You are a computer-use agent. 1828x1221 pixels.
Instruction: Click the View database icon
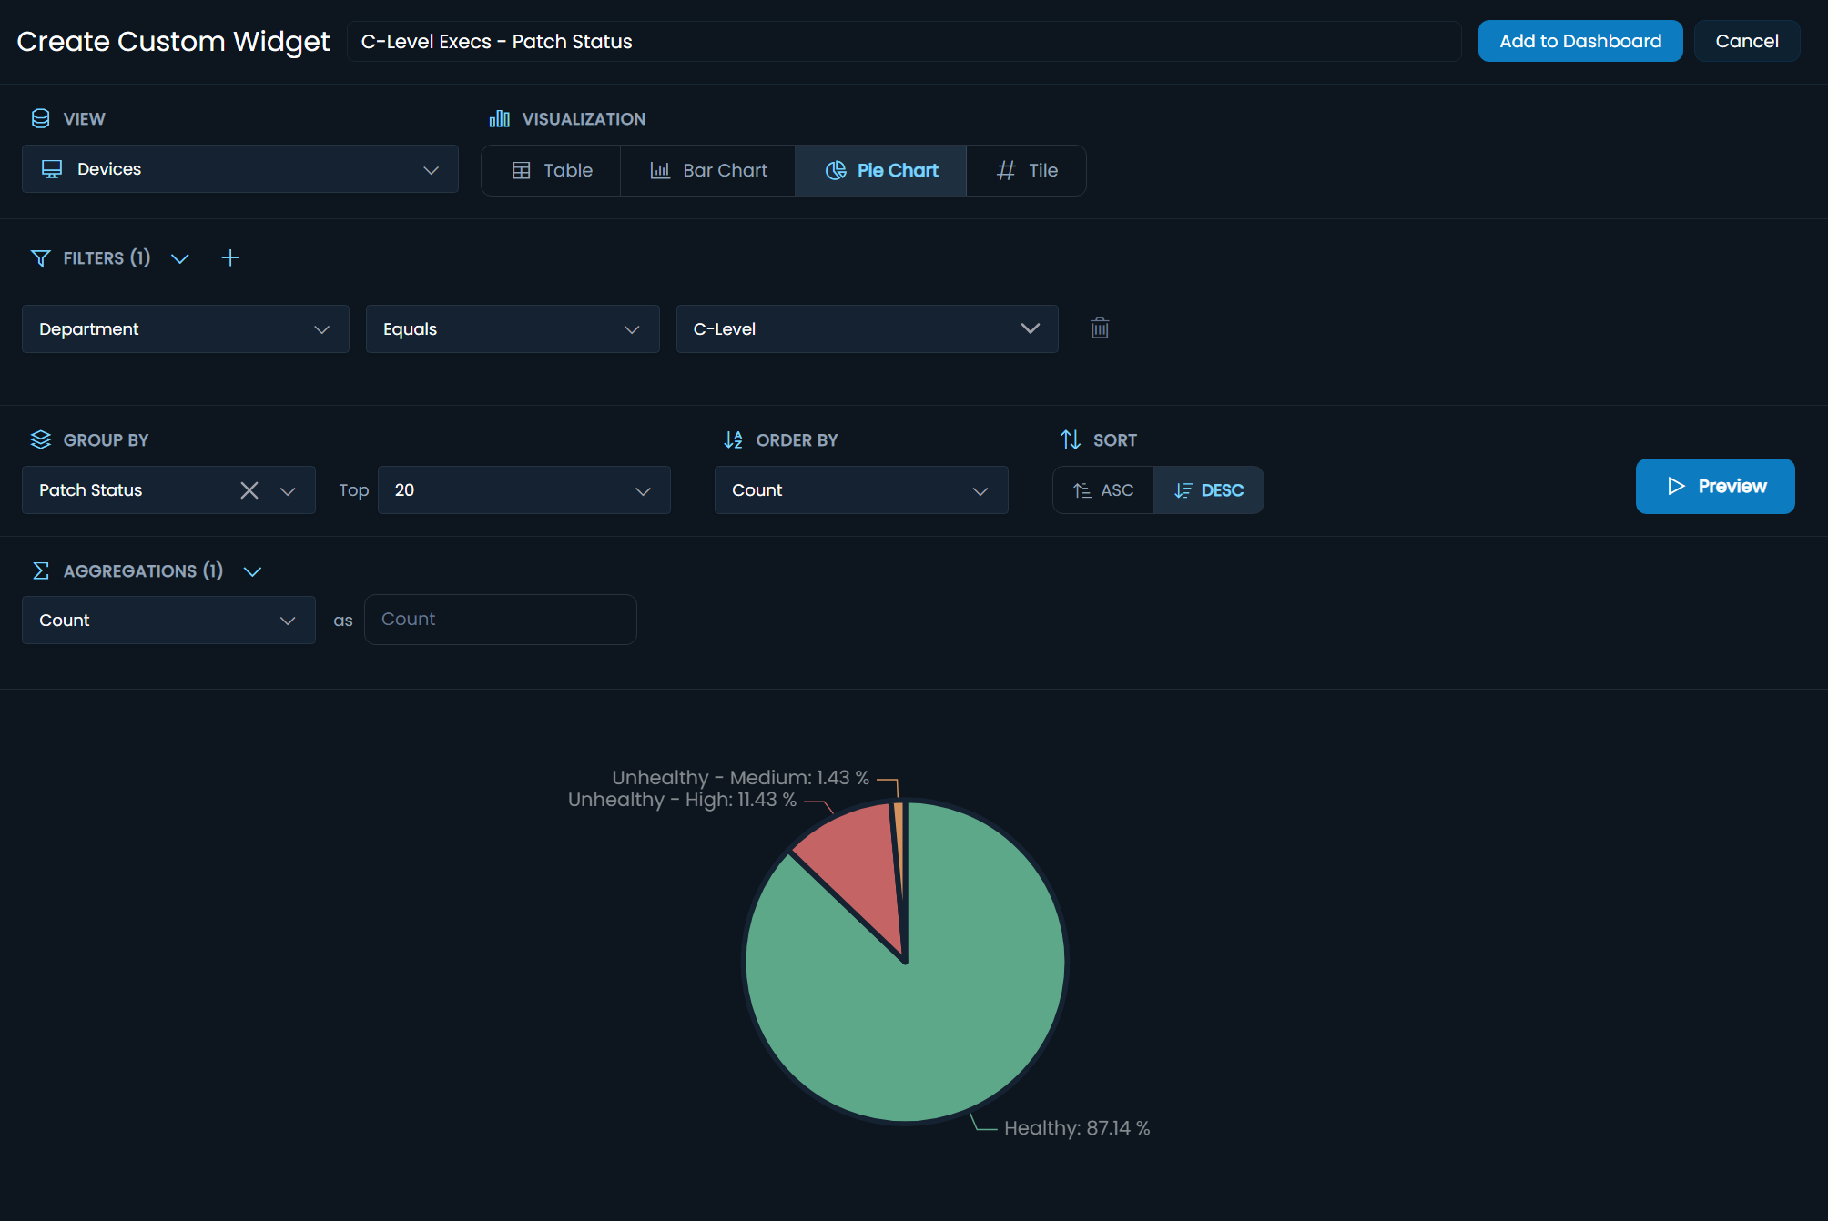pyautogui.click(x=40, y=119)
